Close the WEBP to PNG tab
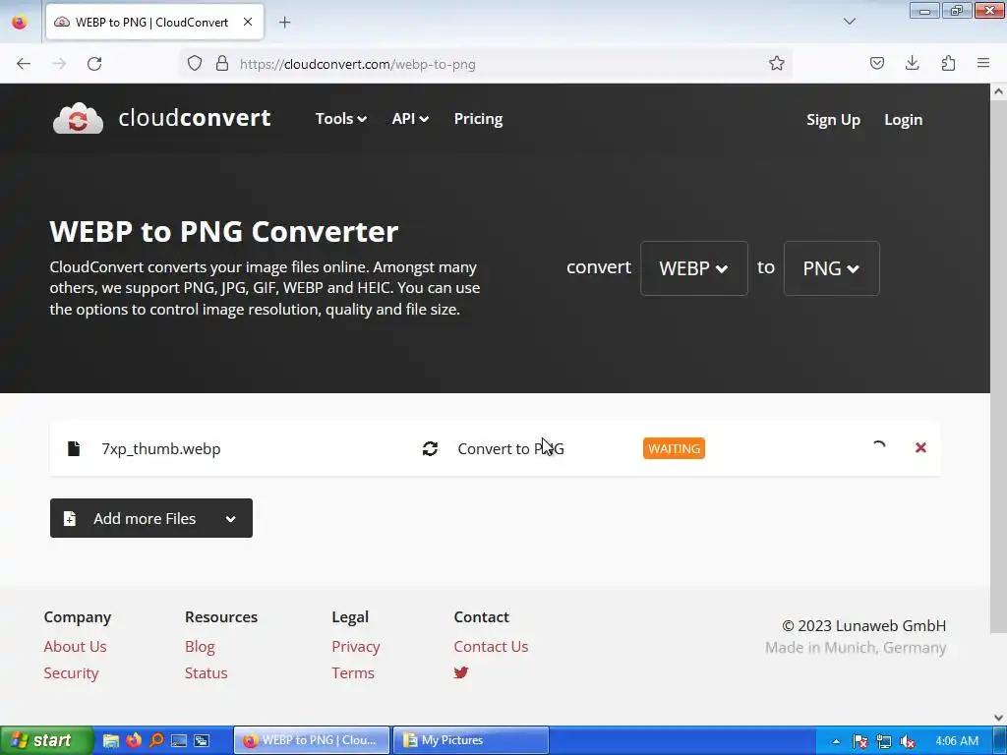Screen dimensions: 1007x755 tap(248, 22)
